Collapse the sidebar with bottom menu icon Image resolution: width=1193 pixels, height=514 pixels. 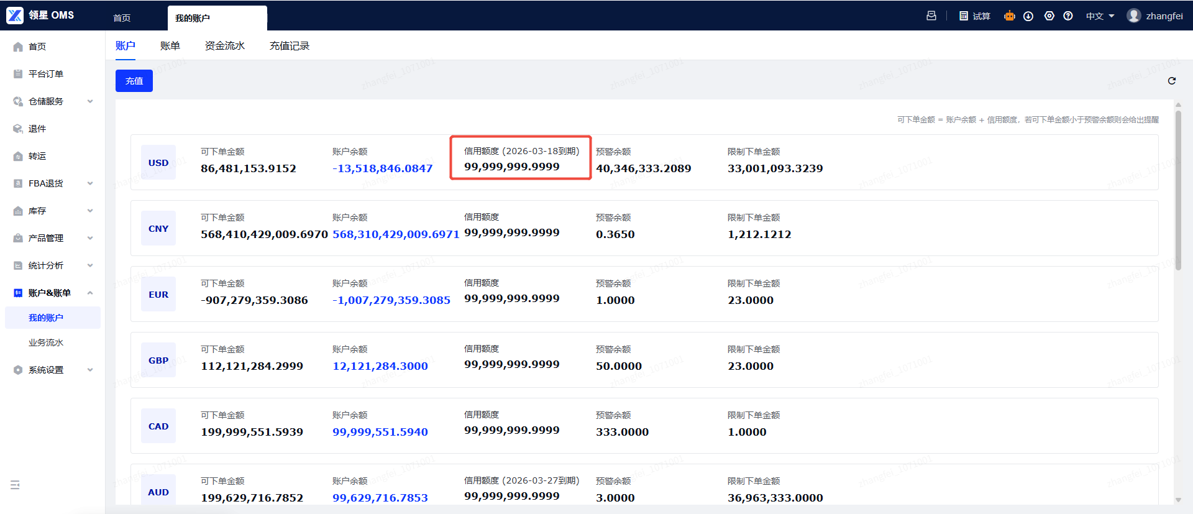click(x=15, y=485)
